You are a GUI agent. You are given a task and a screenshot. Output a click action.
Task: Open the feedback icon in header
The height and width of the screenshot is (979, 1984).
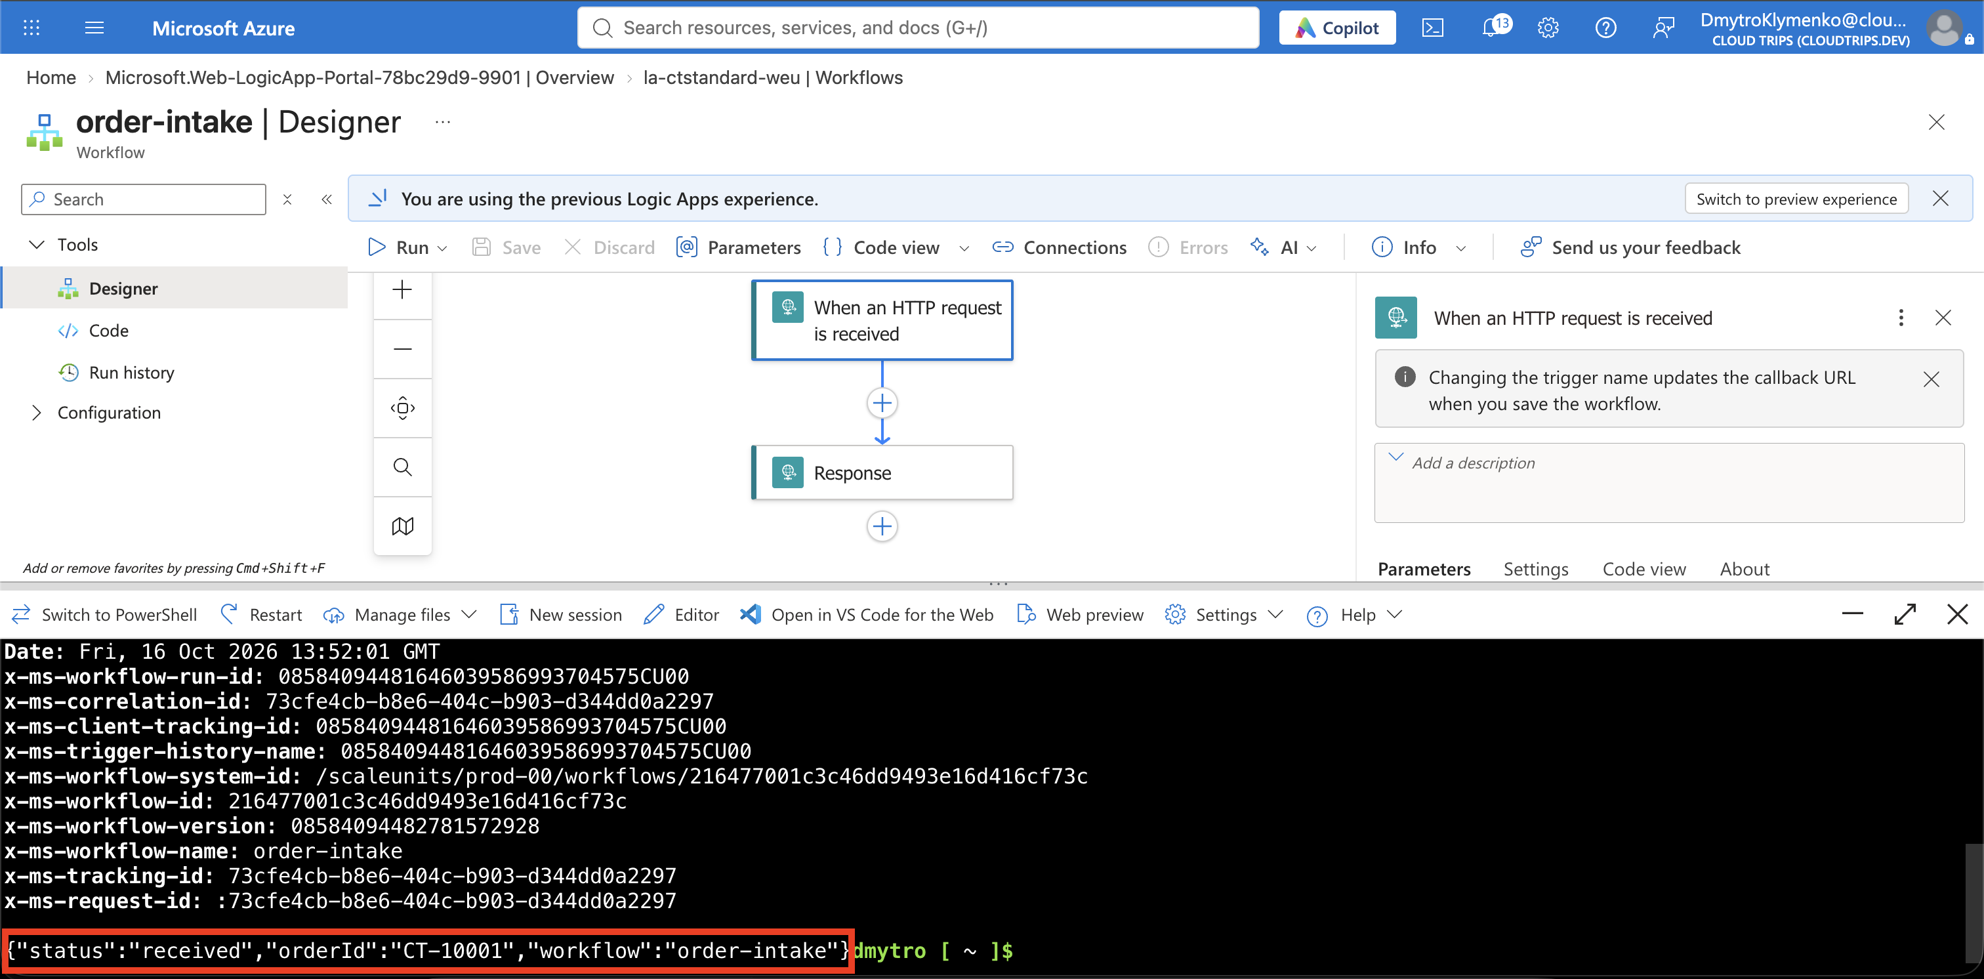1664,28
